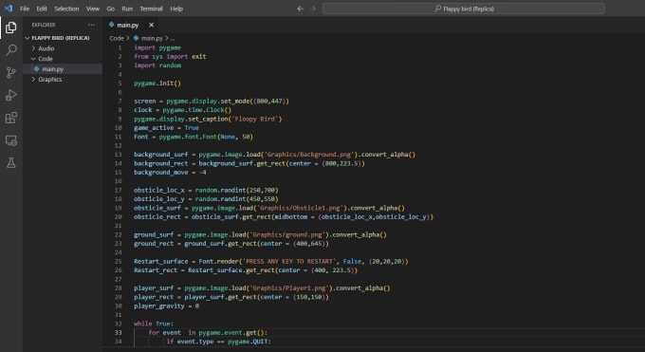The height and width of the screenshot is (352, 645).
Task: Click 'background_move = -4' line
Action: click(x=170, y=172)
